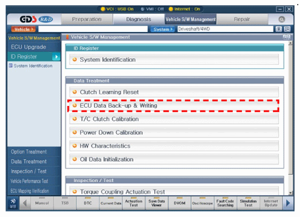Switch to the Diagnosis tab
The height and width of the screenshot is (217, 300).
click(x=138, y=19)
